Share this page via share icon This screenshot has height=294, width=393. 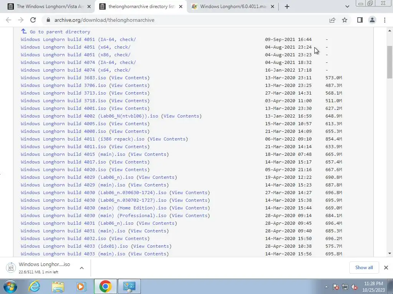click(332, 20)
